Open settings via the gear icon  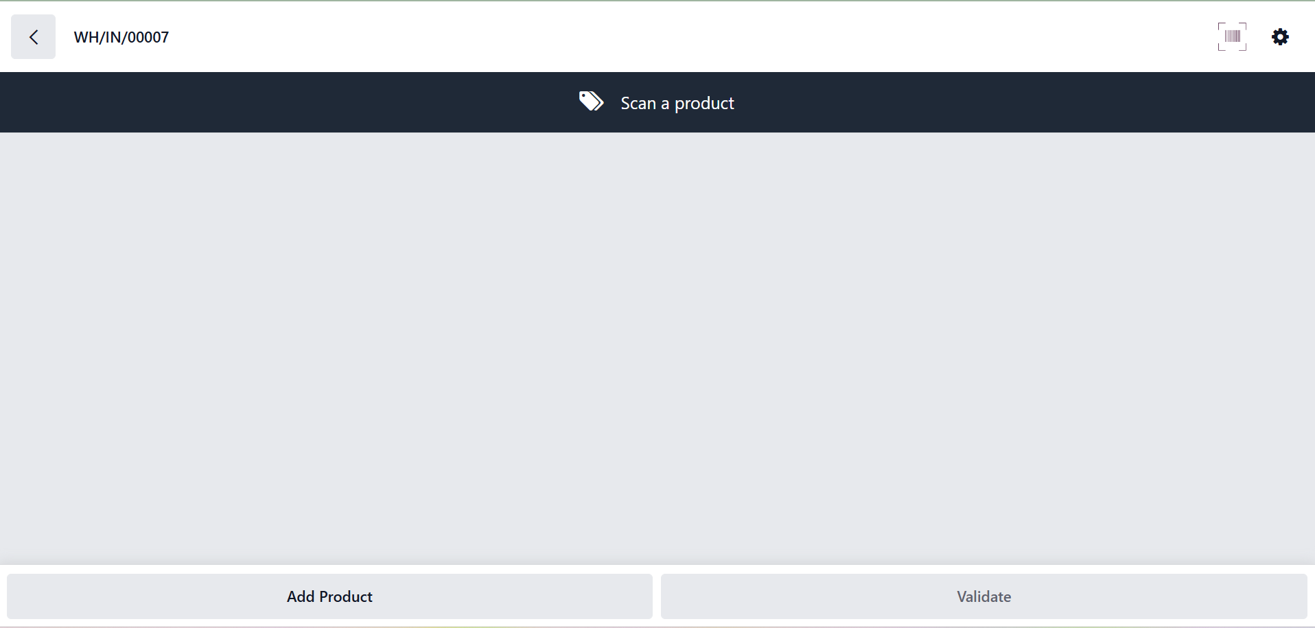point(1280,37)
